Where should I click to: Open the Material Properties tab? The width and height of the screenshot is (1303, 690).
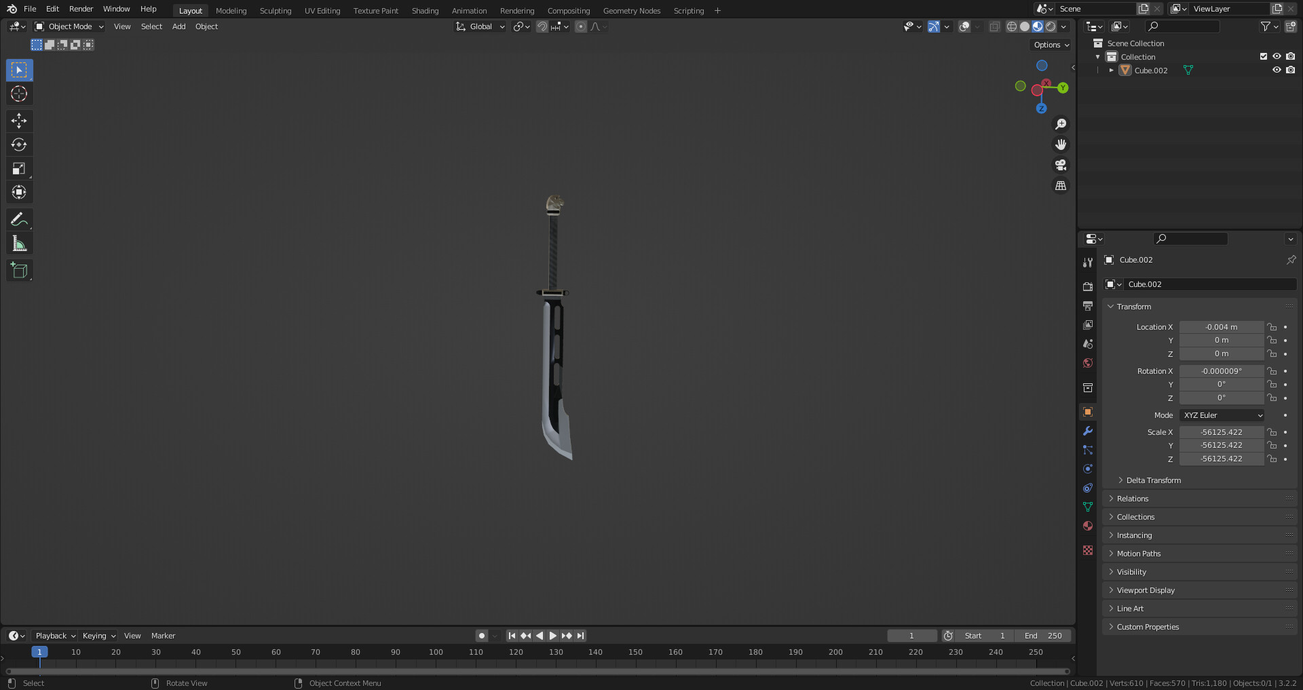click(1087, 526)
